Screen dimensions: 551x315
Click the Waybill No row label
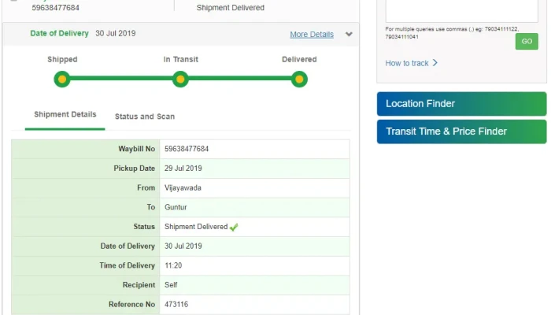137,149
